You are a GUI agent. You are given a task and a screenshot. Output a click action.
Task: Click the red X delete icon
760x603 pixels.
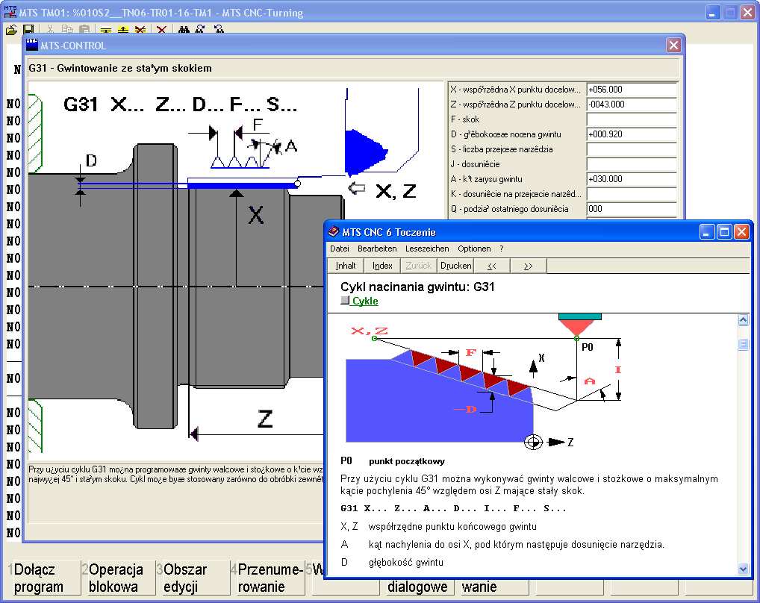[161, 30]
